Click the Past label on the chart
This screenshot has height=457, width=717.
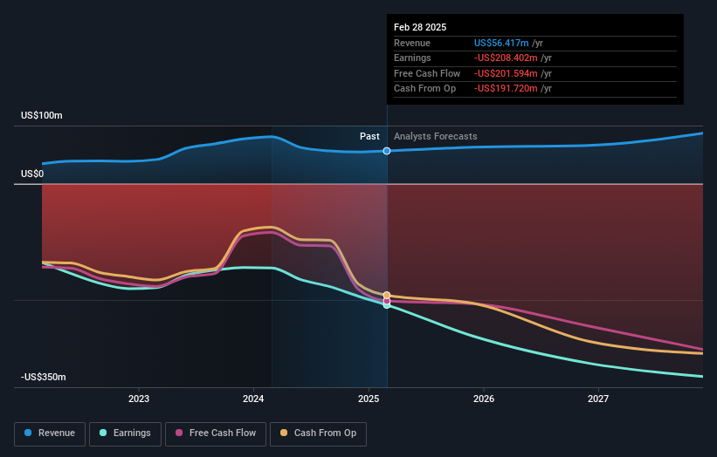(369, 137)
